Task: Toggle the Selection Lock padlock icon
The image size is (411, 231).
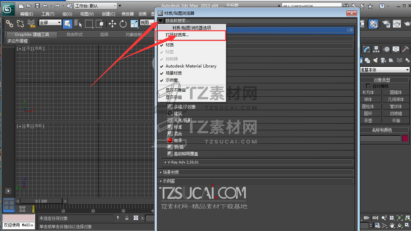Action: coord(127,218)
